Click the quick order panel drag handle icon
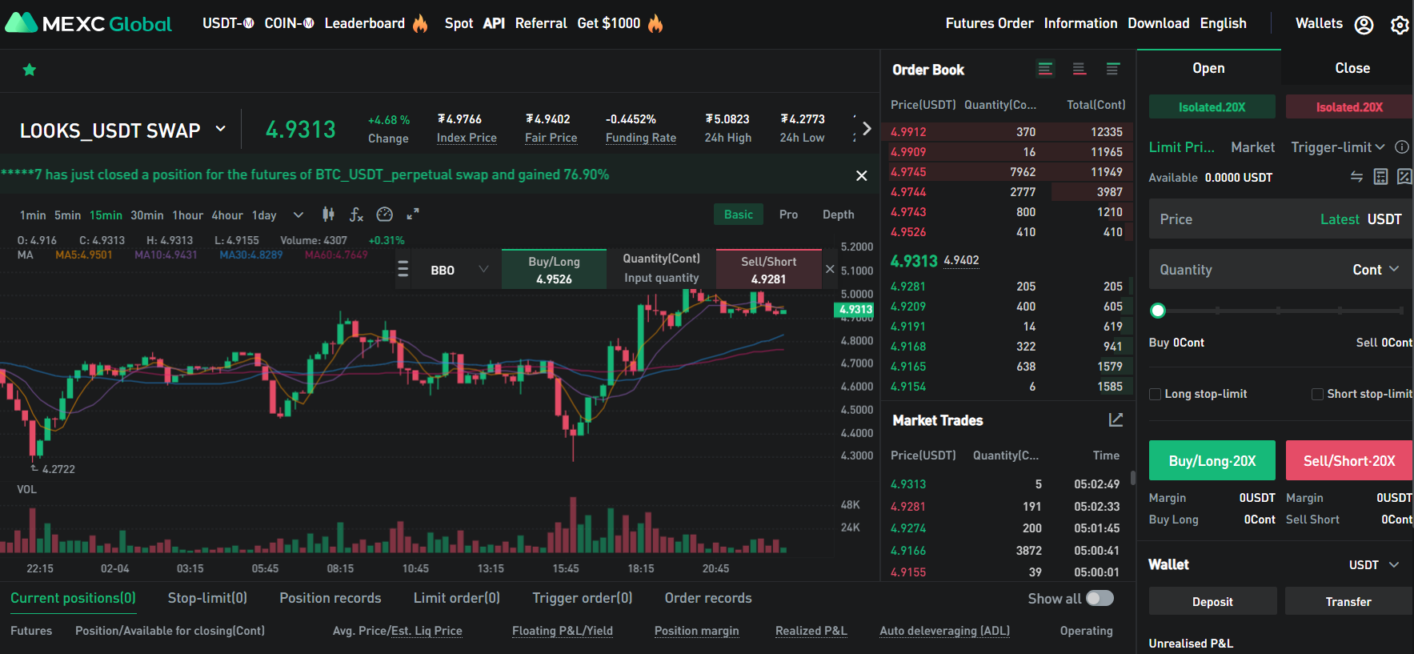The width and height of the screenshot is (1414, 654). [x=403, y=269]
